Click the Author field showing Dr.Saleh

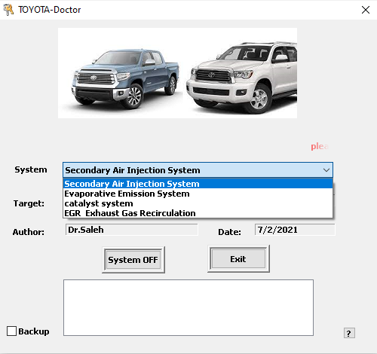coord(132,230)
